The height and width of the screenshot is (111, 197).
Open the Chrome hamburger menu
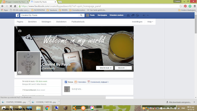tap(195, 6)
